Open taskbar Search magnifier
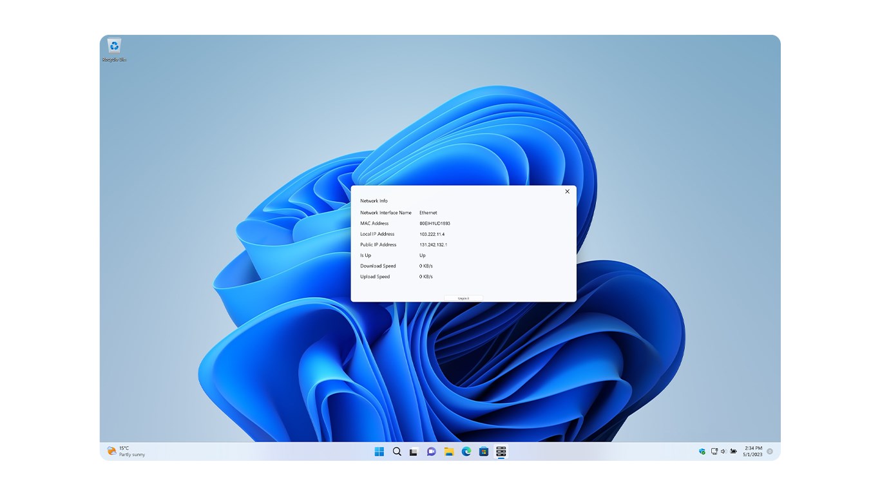This screenshot has width=880, height=495. (397, 451)
